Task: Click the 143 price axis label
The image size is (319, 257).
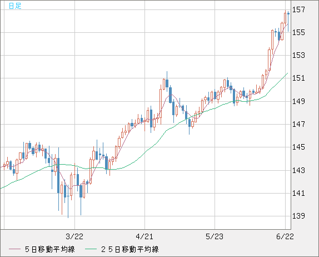Action: click(x=298, y=170)
